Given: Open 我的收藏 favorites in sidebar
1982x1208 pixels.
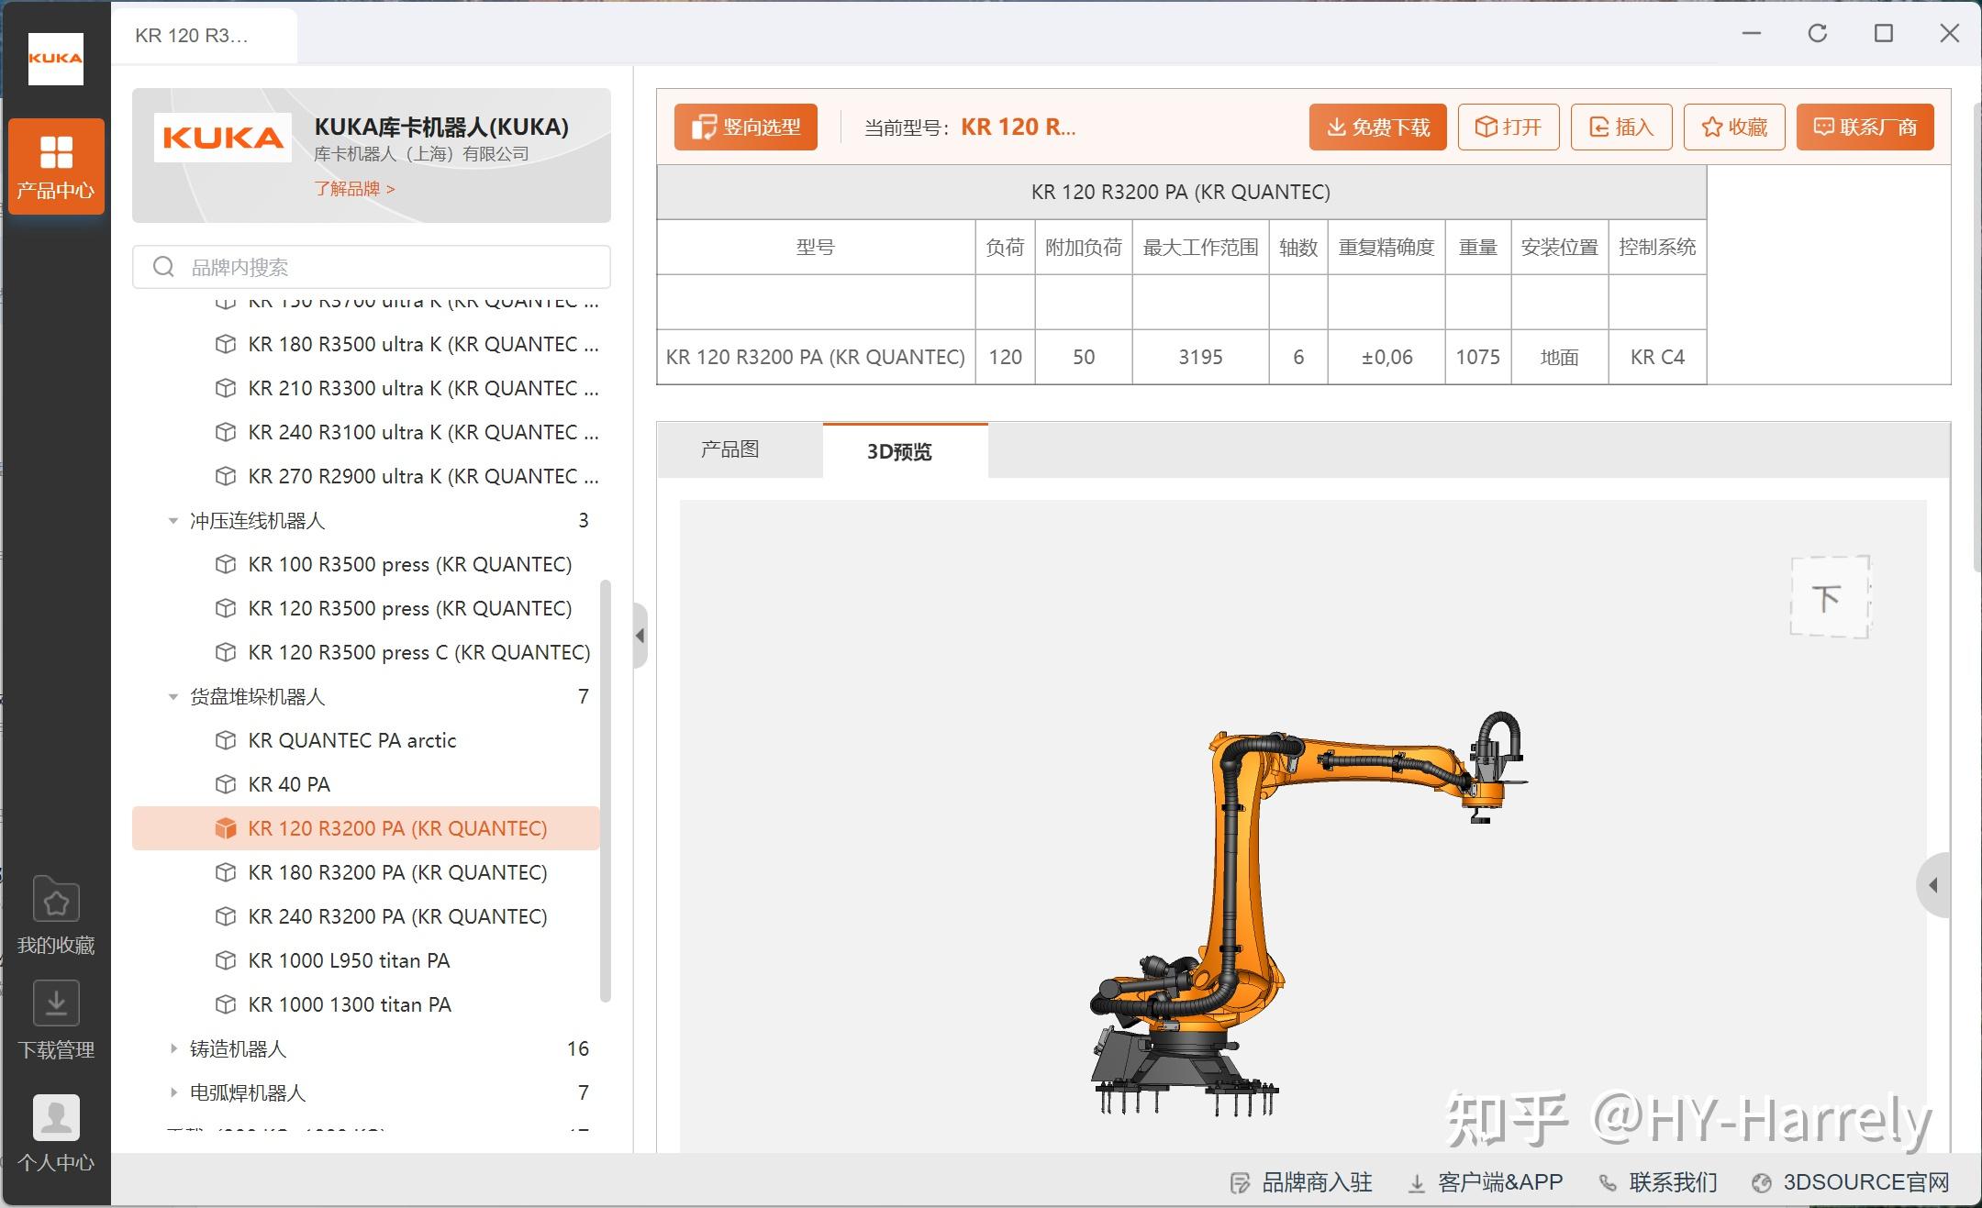Looking at the screenshot, I should (x=56, y=914).
